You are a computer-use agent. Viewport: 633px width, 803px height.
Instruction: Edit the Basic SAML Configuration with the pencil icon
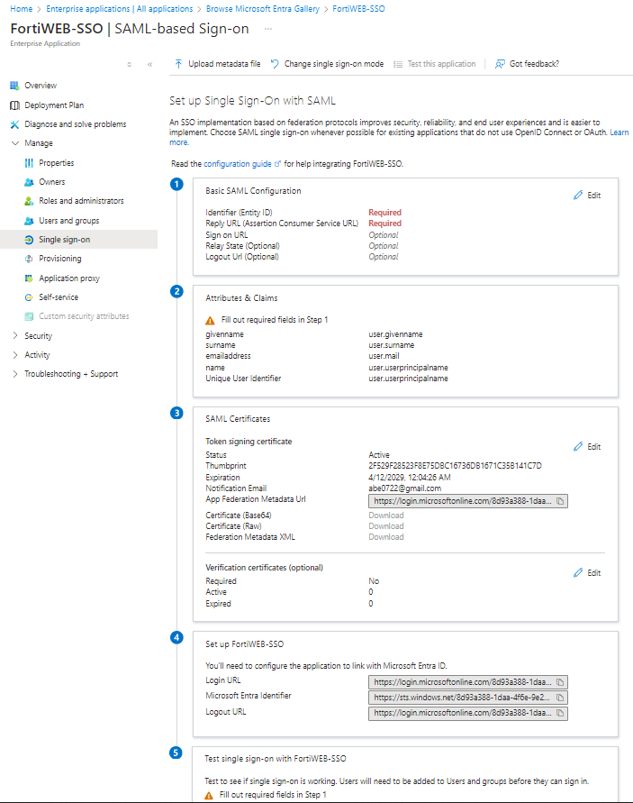tap(586, 195)
